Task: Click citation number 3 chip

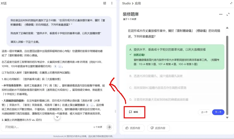Action: (x=87, y=105)
